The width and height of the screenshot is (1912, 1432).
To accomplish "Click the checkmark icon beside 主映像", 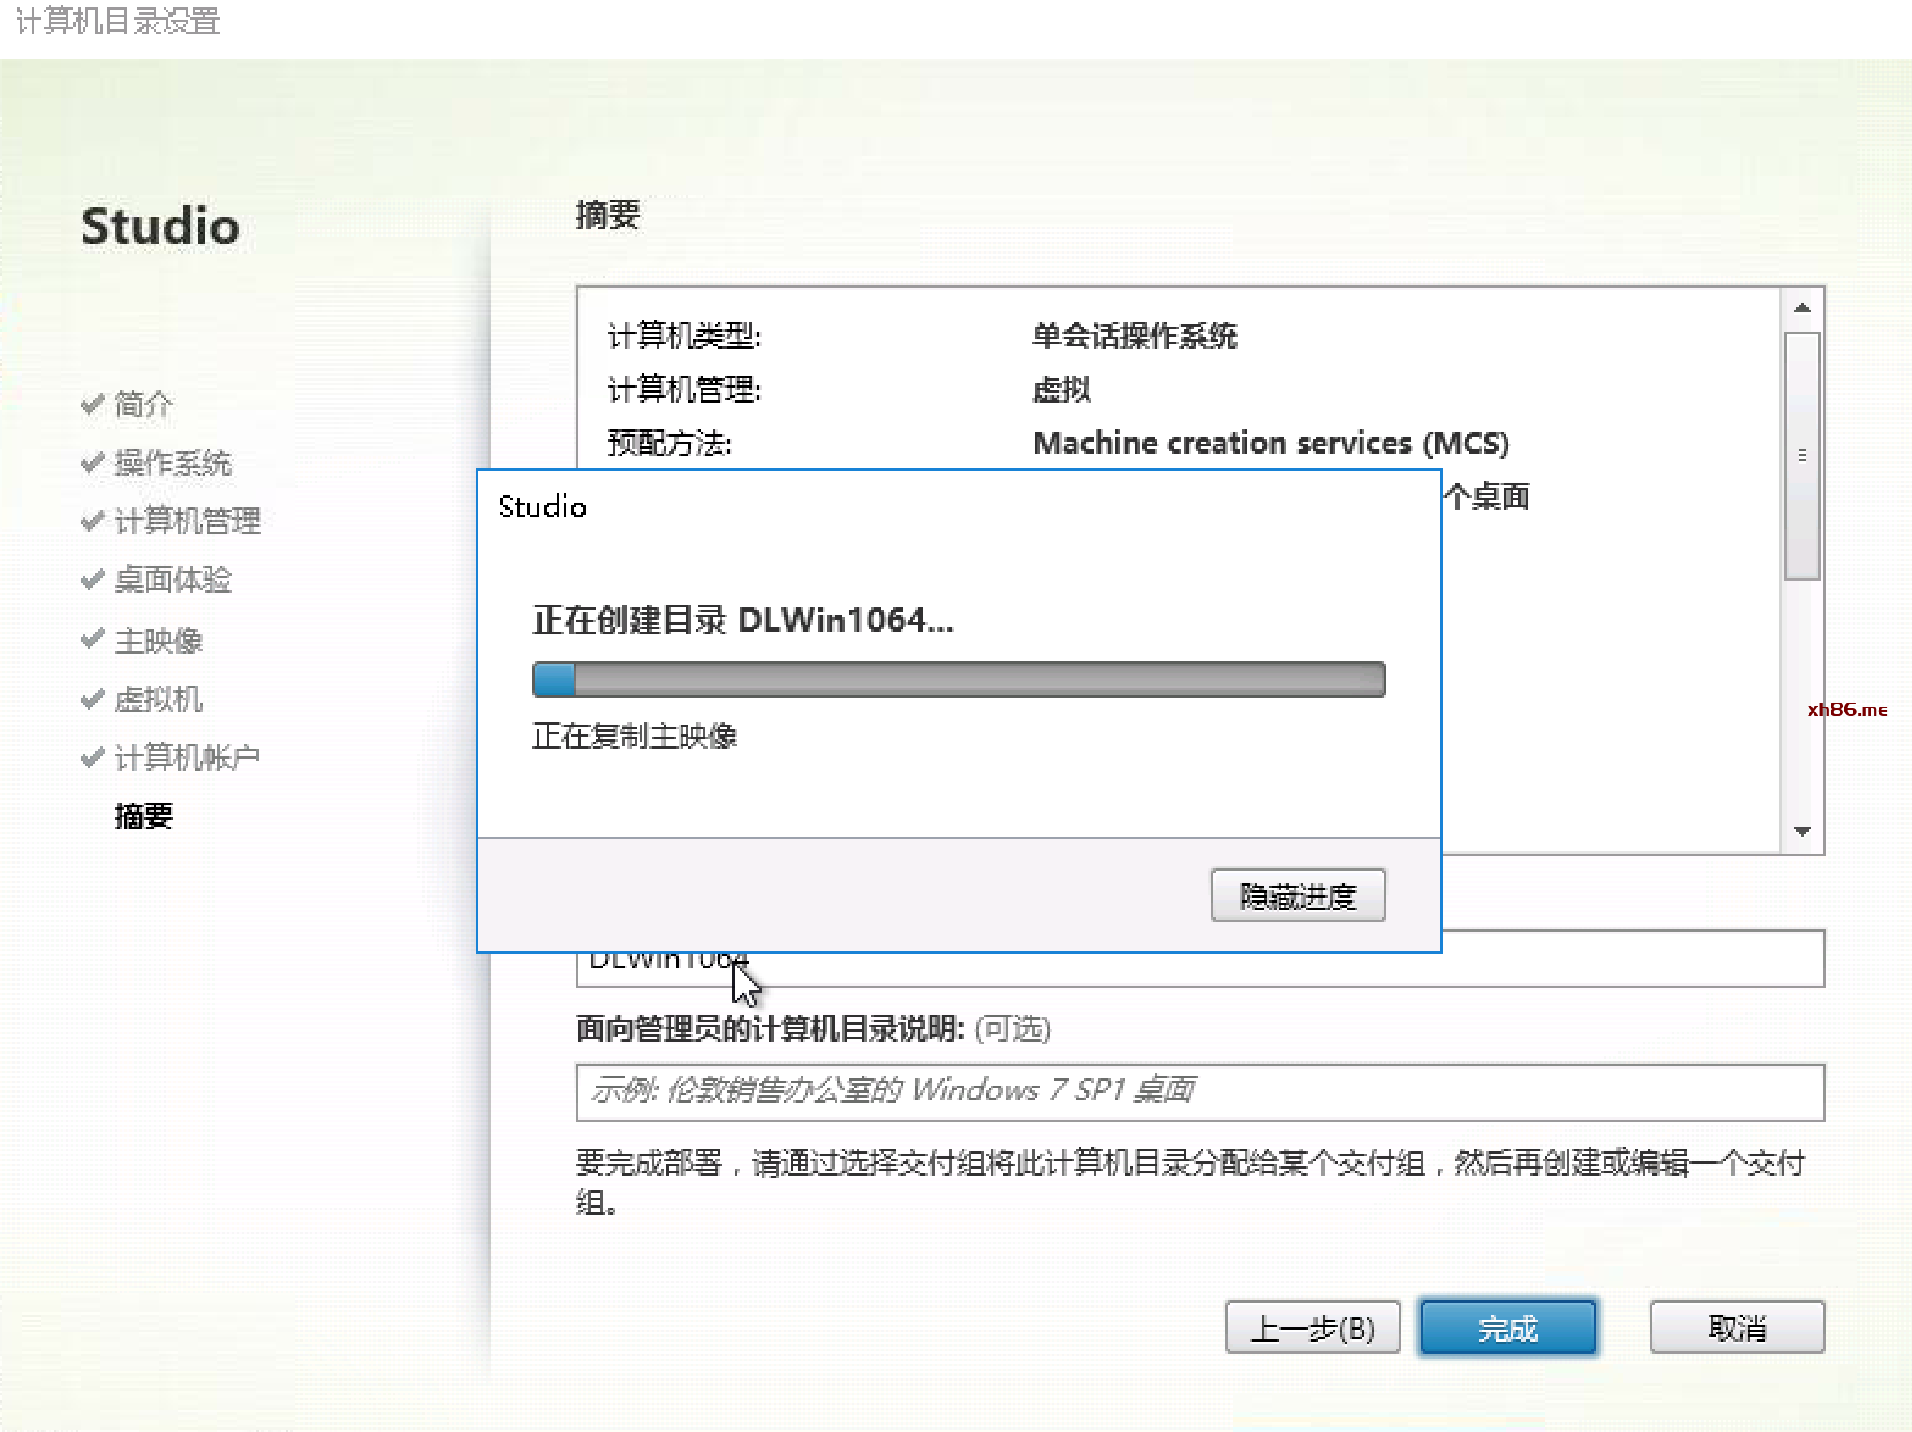I will click(92, 639).
